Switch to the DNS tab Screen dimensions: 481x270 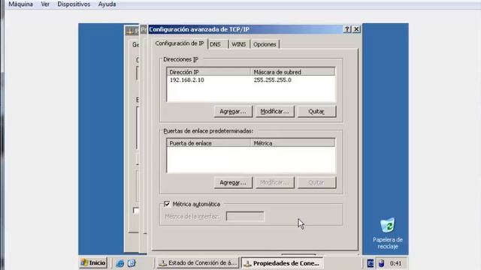[x=218, y=44]
